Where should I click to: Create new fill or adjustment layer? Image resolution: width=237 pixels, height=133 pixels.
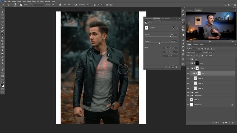[x=223, y=123]
